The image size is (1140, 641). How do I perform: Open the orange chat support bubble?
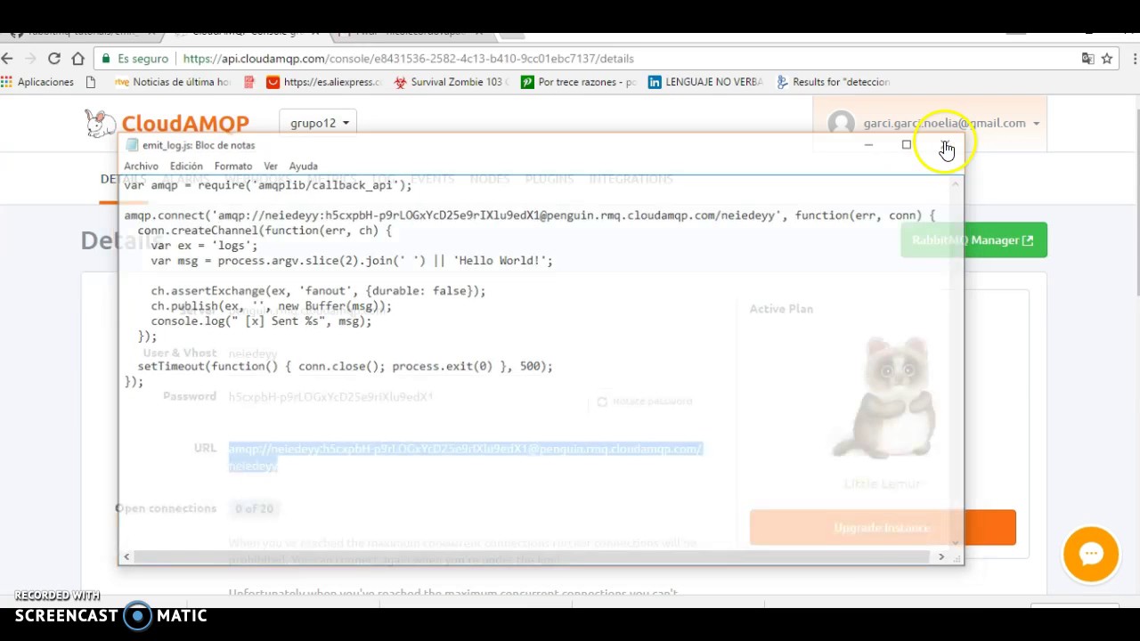(1090, 554)
